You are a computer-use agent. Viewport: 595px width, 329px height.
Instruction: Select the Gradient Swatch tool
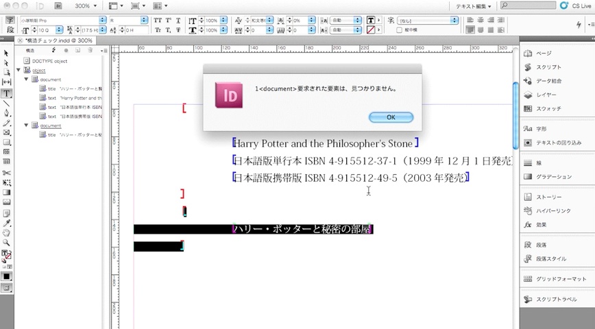(x=6, y=193)
